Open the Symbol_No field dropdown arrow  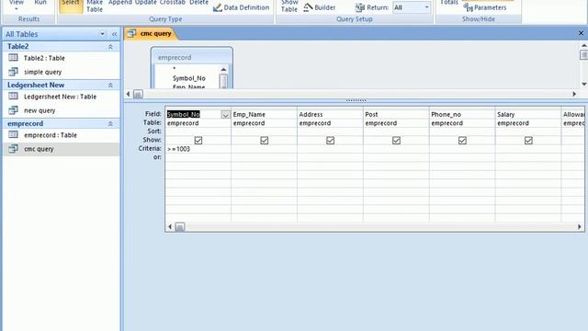[x=225, y=114]
